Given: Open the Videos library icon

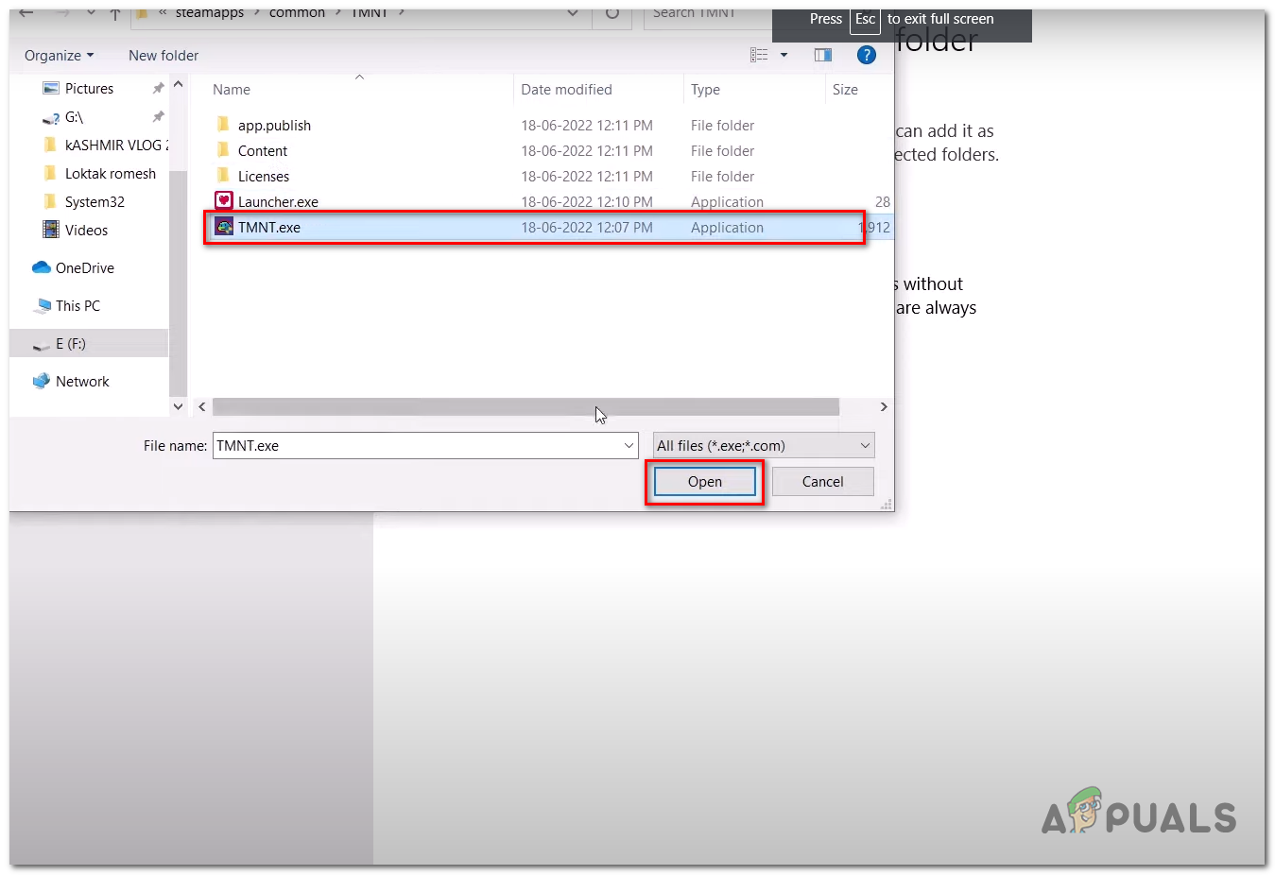Looking at the screenshot, I should [x=51, y=230].
